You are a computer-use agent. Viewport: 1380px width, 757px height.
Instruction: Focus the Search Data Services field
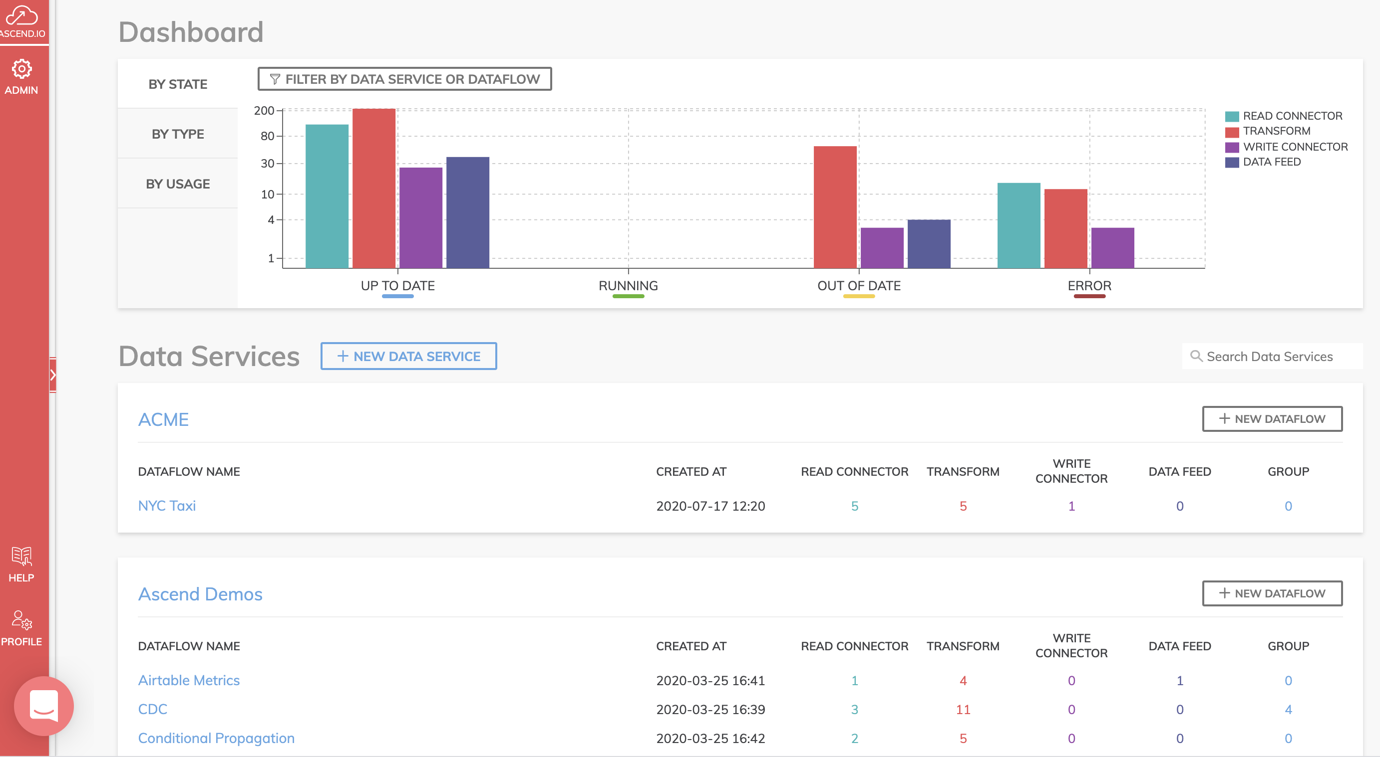tap(1272, 356)
